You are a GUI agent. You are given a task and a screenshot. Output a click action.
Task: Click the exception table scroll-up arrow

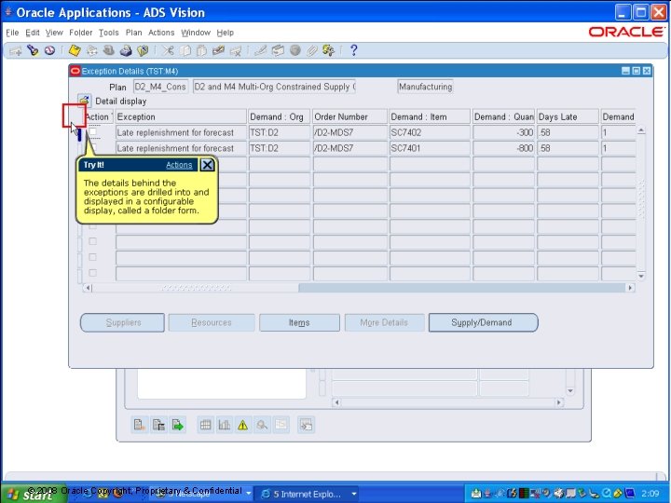pos(641,130)
